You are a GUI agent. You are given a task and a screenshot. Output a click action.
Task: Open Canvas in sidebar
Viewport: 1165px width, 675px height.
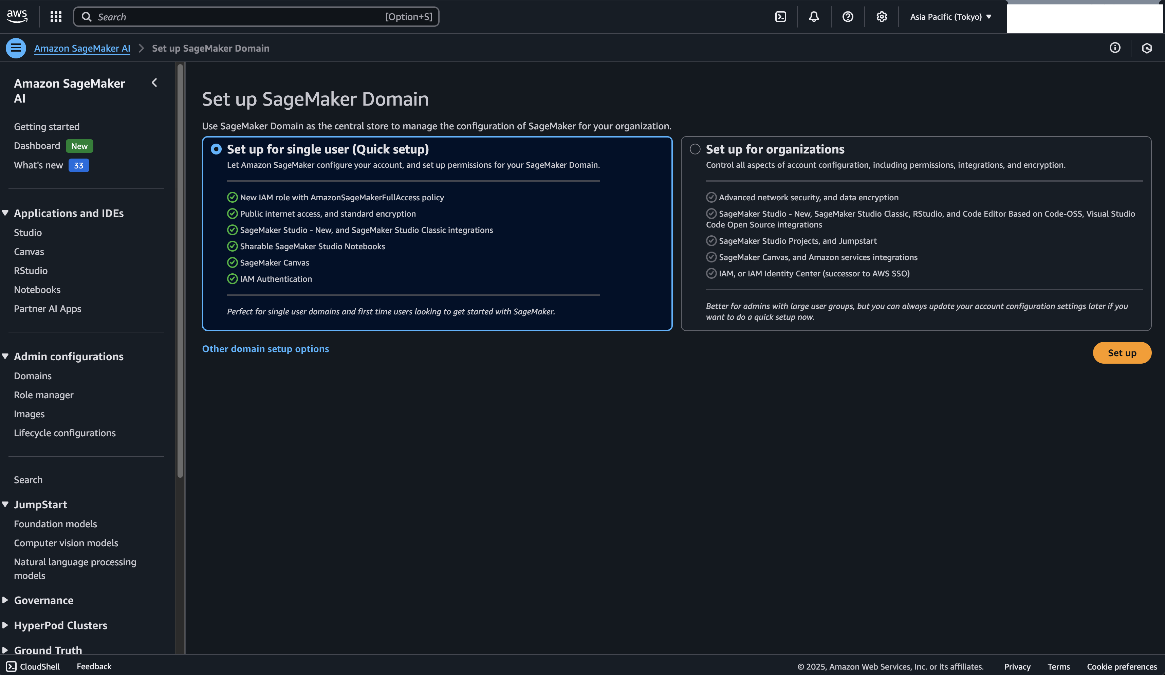click(x=29, y=252)
